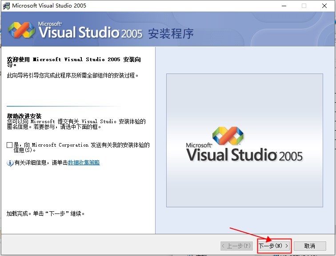Click the 帮助改进安装 section heading
Image resolution: width=336 pixels, height=256 pixels.
24,116
